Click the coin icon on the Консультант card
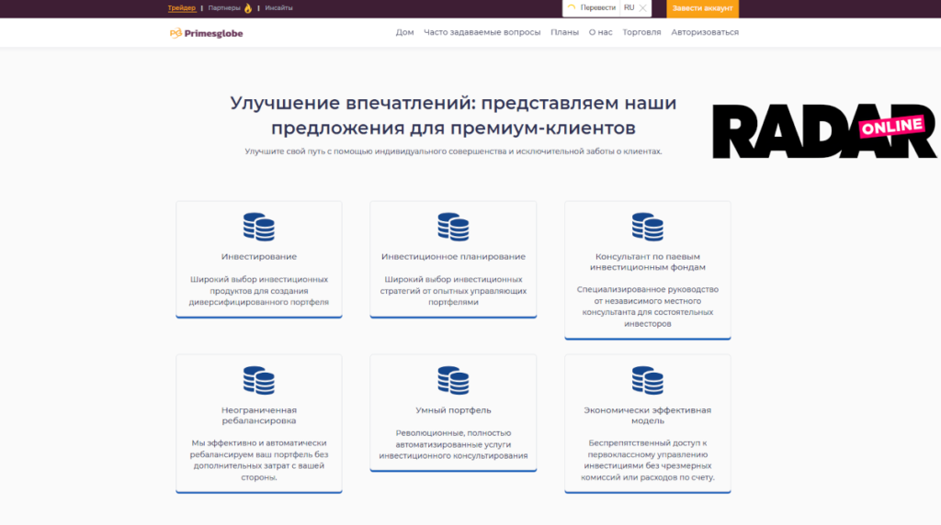 [x=647, y=227]
